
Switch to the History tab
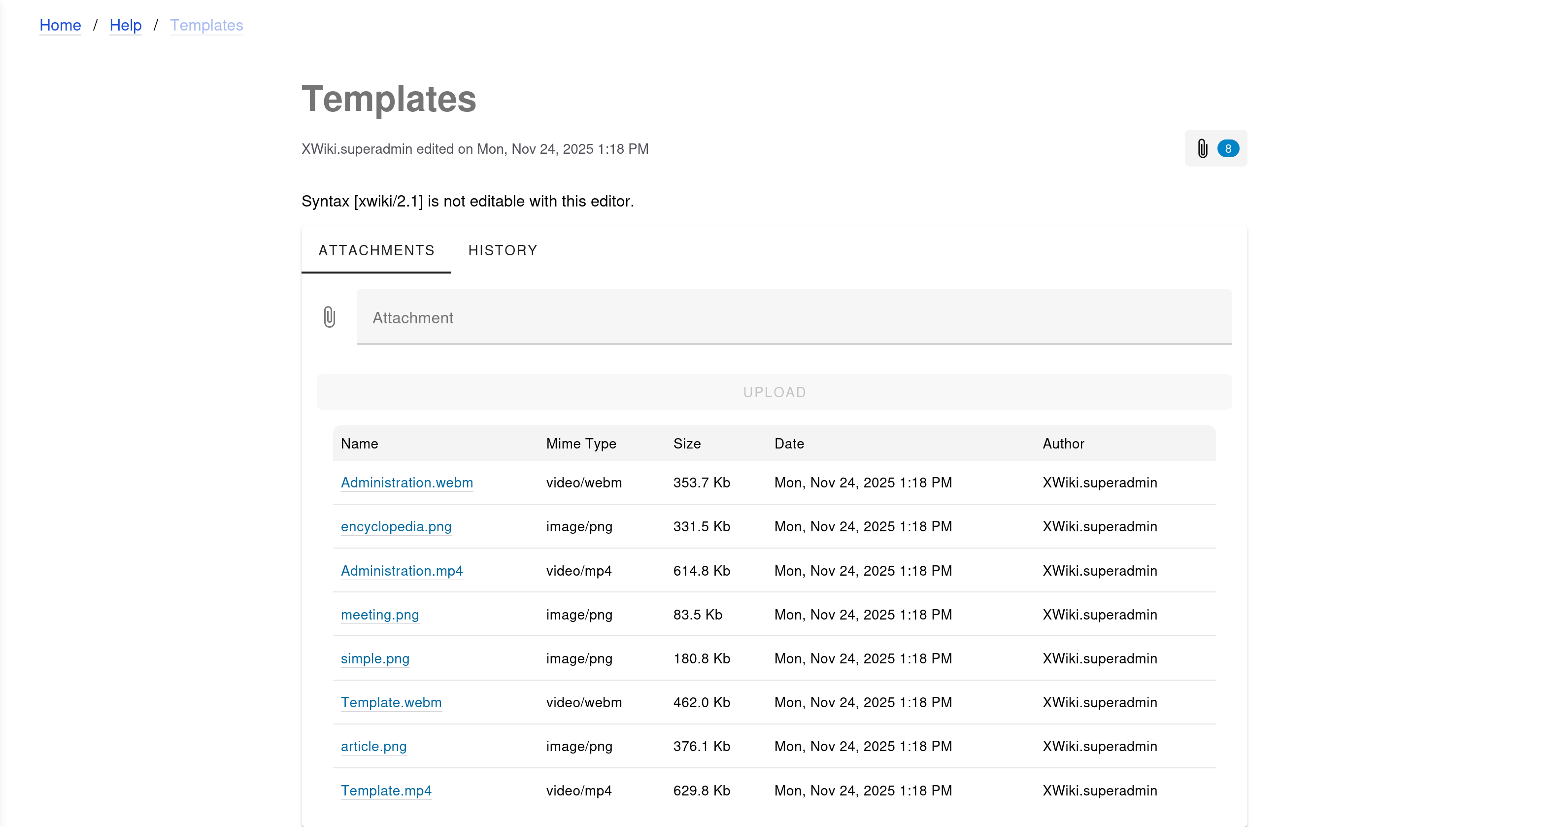coord(503,250)
